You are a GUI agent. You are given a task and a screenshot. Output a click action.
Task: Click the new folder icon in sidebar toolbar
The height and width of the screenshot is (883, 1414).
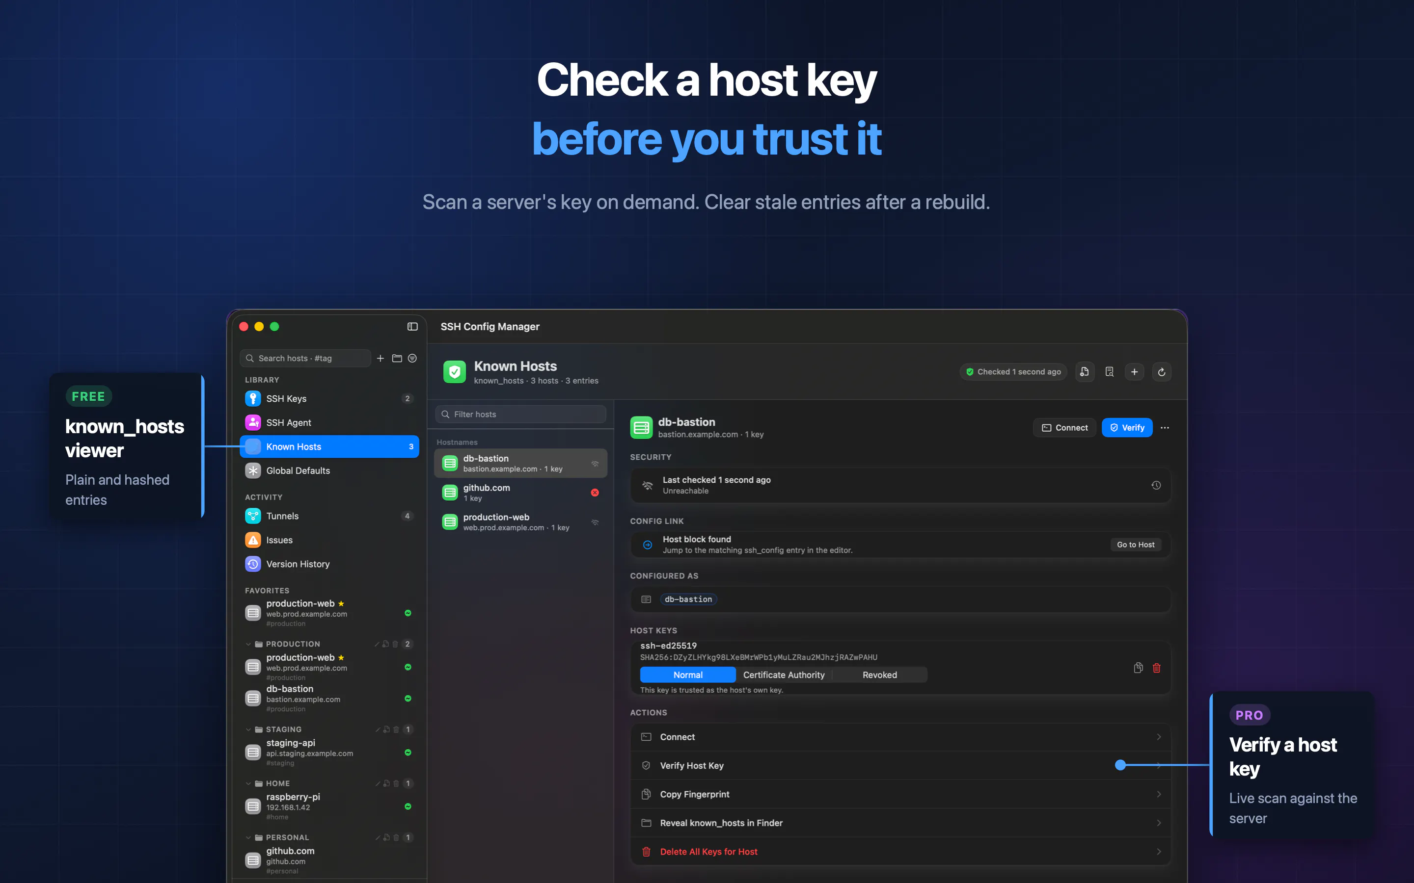click(x=397, y=358)
